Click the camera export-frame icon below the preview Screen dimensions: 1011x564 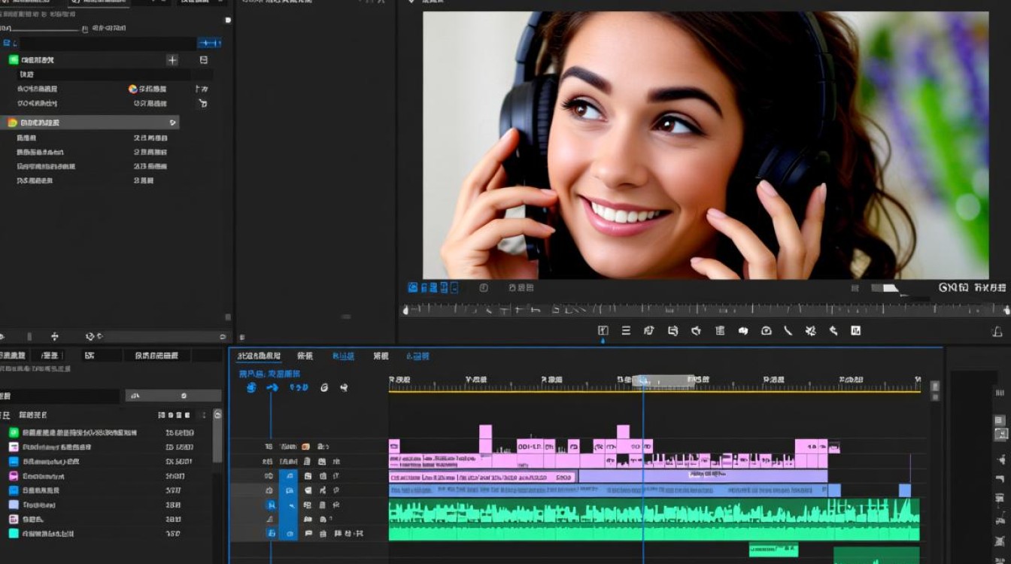[x=766, y=330]
